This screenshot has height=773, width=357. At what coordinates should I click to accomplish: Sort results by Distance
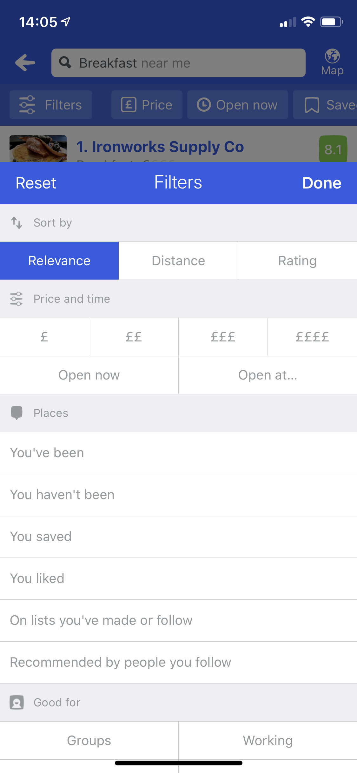(178, 261)
